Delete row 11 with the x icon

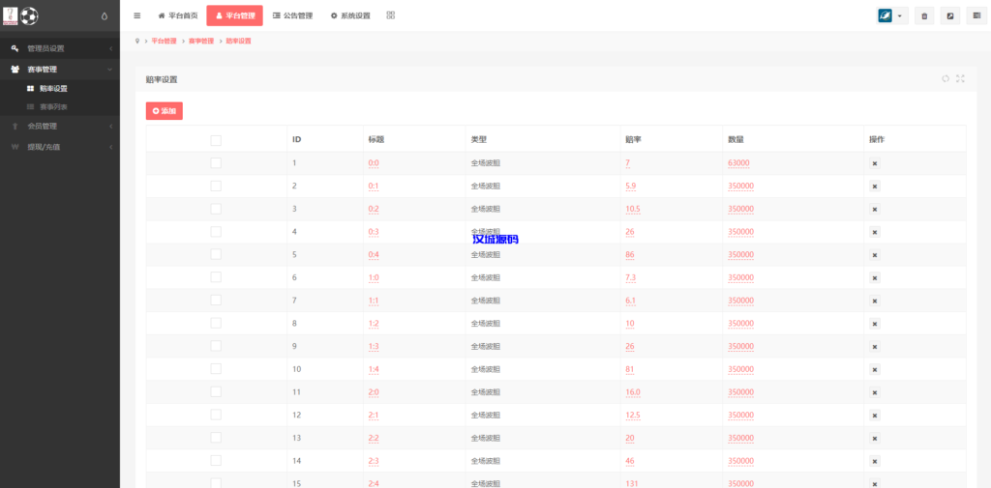click(875, 392)
